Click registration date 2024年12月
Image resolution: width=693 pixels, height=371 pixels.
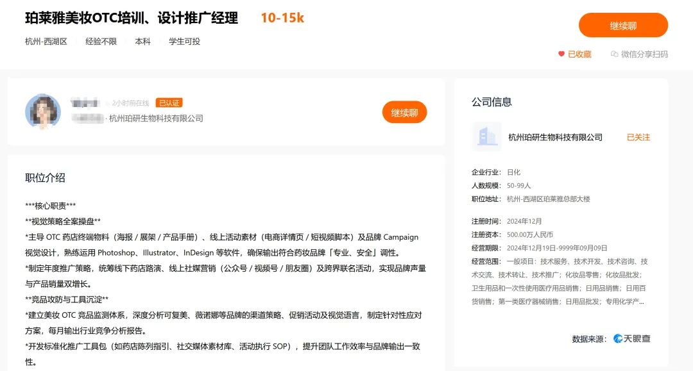coord(524,221)
